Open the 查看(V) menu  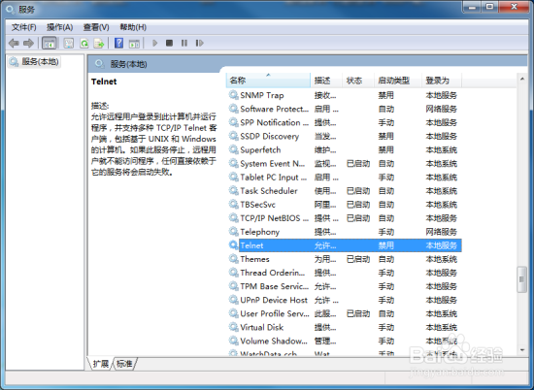tap(96, 27)
